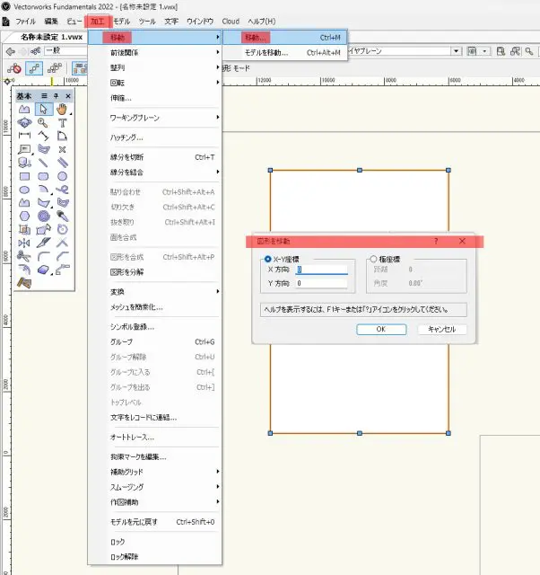Select the Text tool in 基本 palette

[x=62, y=123]
